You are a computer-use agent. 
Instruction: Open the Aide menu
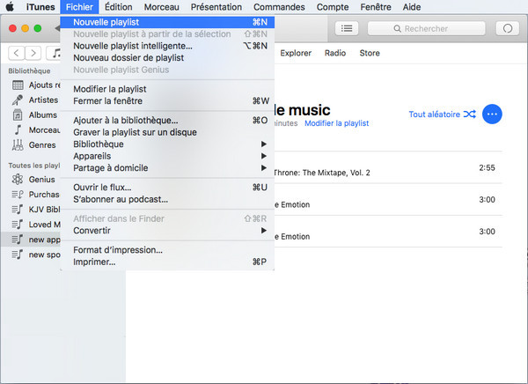[412, 7]
